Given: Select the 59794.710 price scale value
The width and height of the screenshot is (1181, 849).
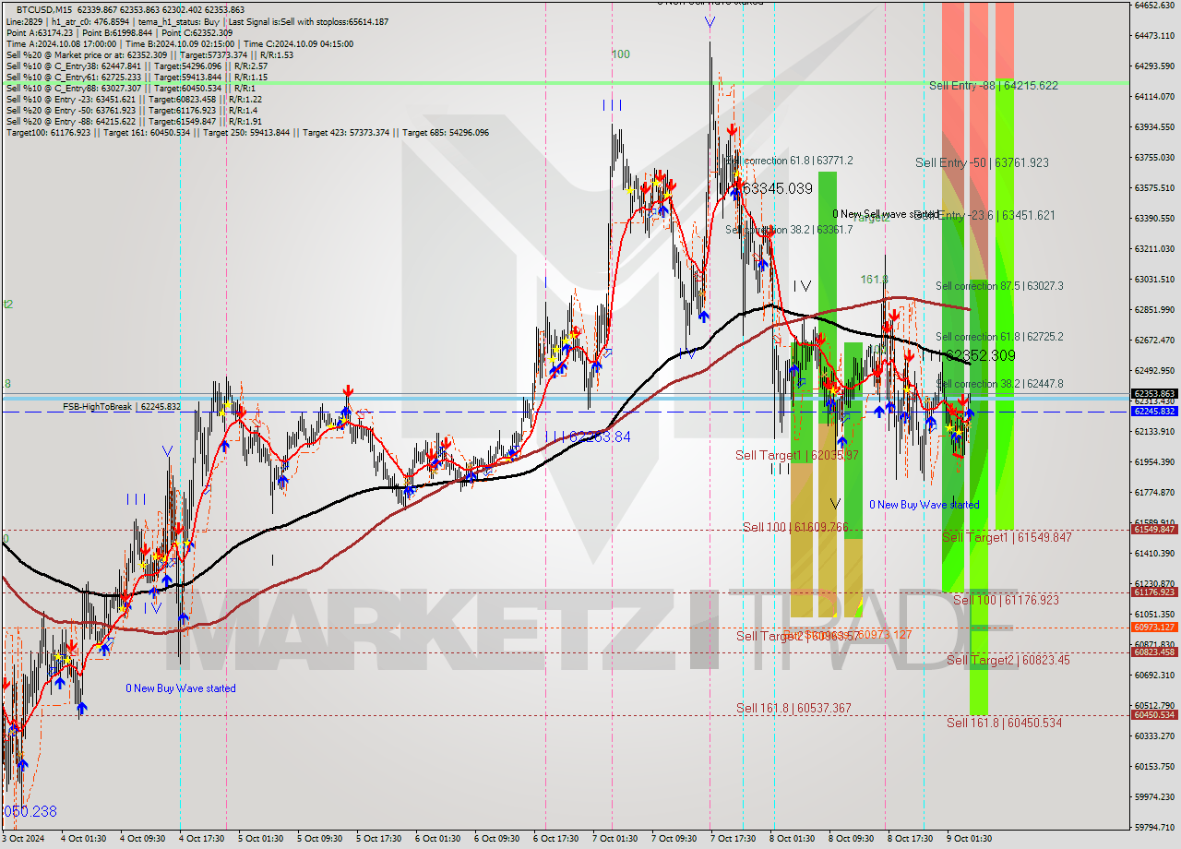Looking at the screenshot, I should [x=1154, y=827].
